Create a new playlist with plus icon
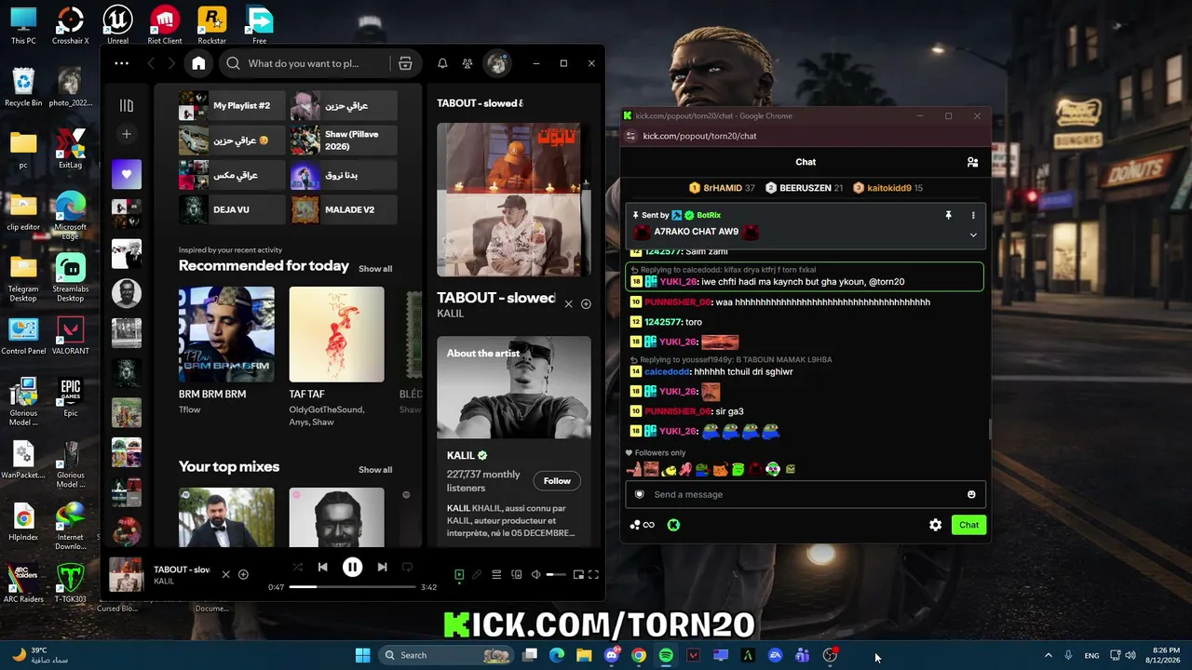This screenshot has height=670, width=1192. click(127, 134)
